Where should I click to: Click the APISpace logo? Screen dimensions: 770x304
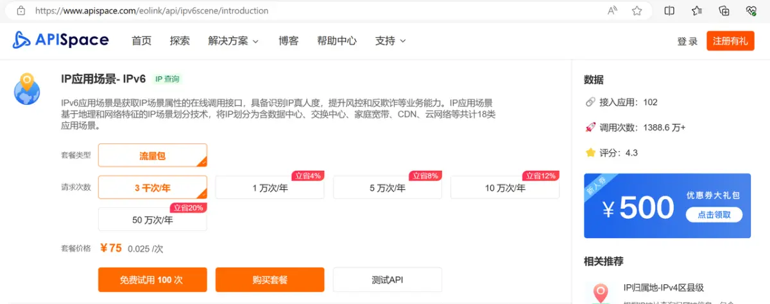pos(61,40)
